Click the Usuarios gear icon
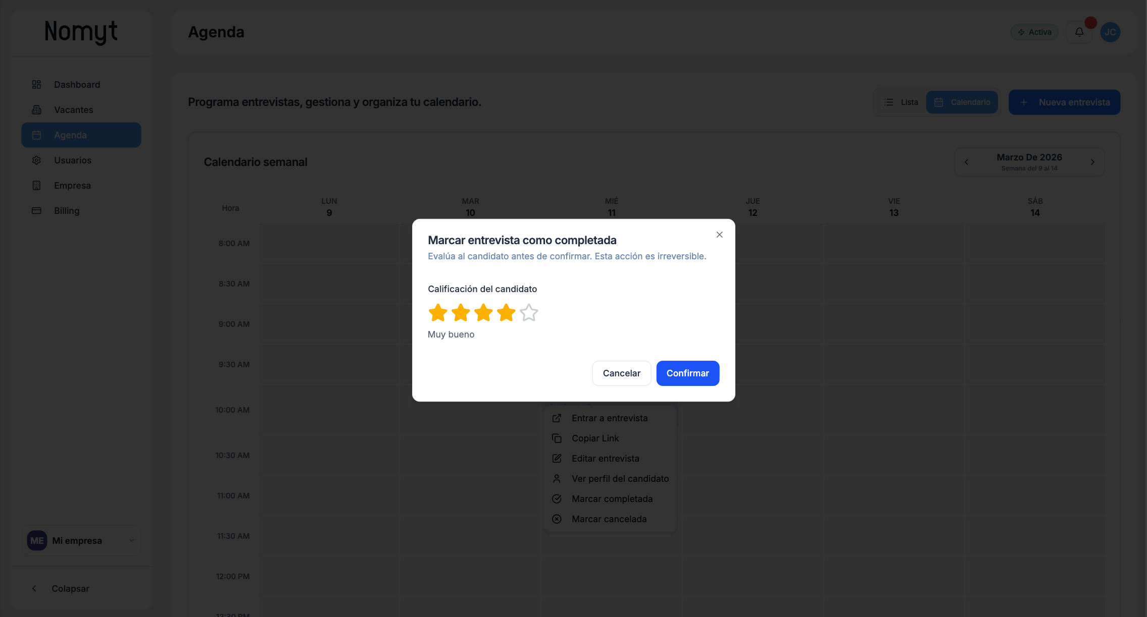Viewport: 1147px width, 617px height. pos(36,160)
